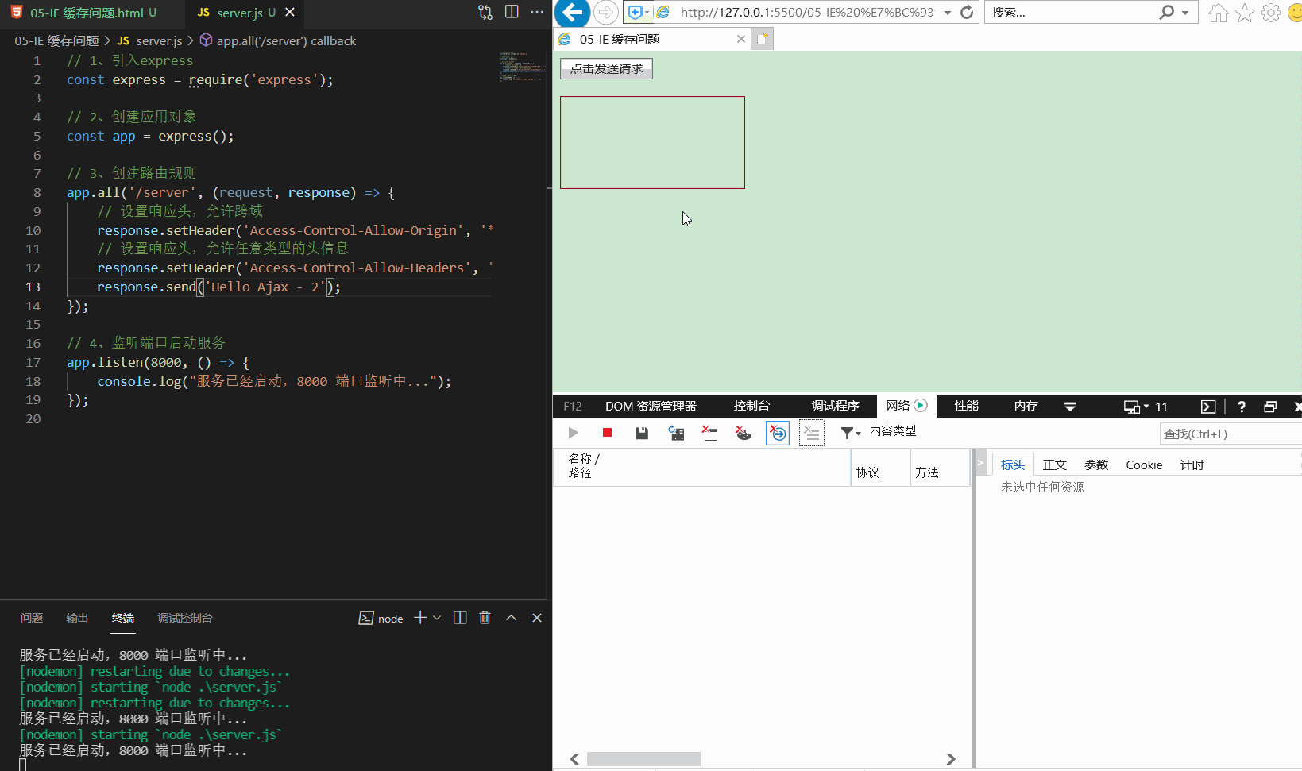Screen dimensions: 1302x771
Task: Open devtools help question mark
Action: (1242, 407)
